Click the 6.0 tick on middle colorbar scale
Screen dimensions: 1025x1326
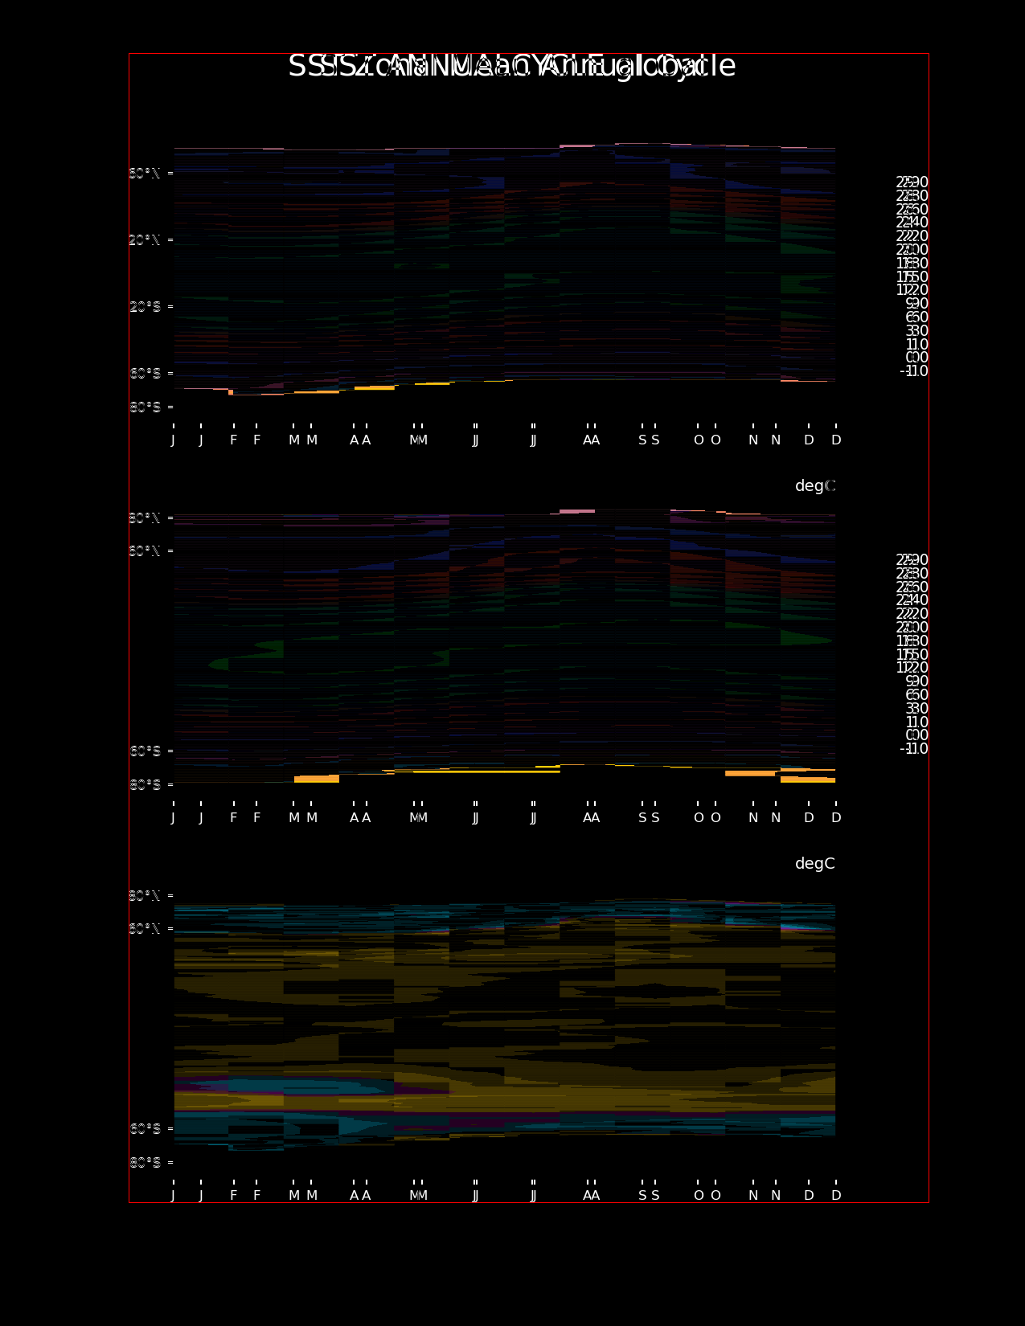pos(916,695)
